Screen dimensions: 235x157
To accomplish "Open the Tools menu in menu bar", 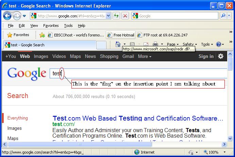I will [68, 26].
